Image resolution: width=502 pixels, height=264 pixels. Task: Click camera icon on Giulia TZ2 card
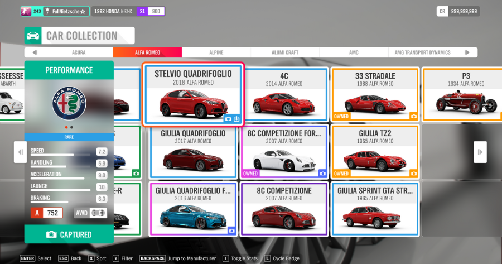point(413,174)
